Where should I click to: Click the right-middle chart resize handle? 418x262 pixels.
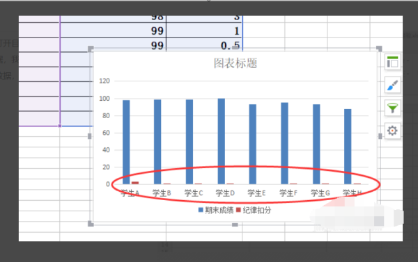380,136
